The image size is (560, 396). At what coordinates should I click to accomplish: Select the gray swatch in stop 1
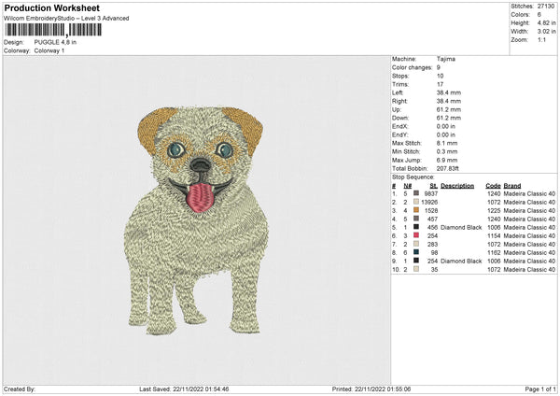[416, 194]
